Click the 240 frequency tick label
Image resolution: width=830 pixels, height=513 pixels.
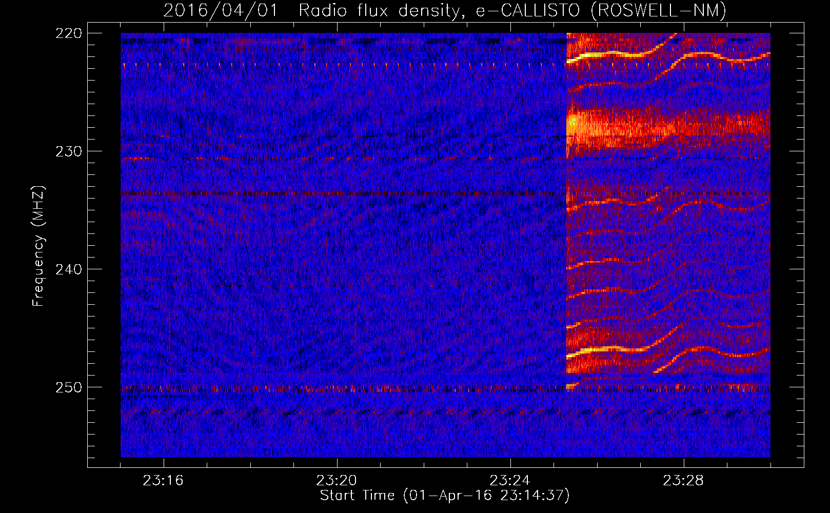(69, 269)
